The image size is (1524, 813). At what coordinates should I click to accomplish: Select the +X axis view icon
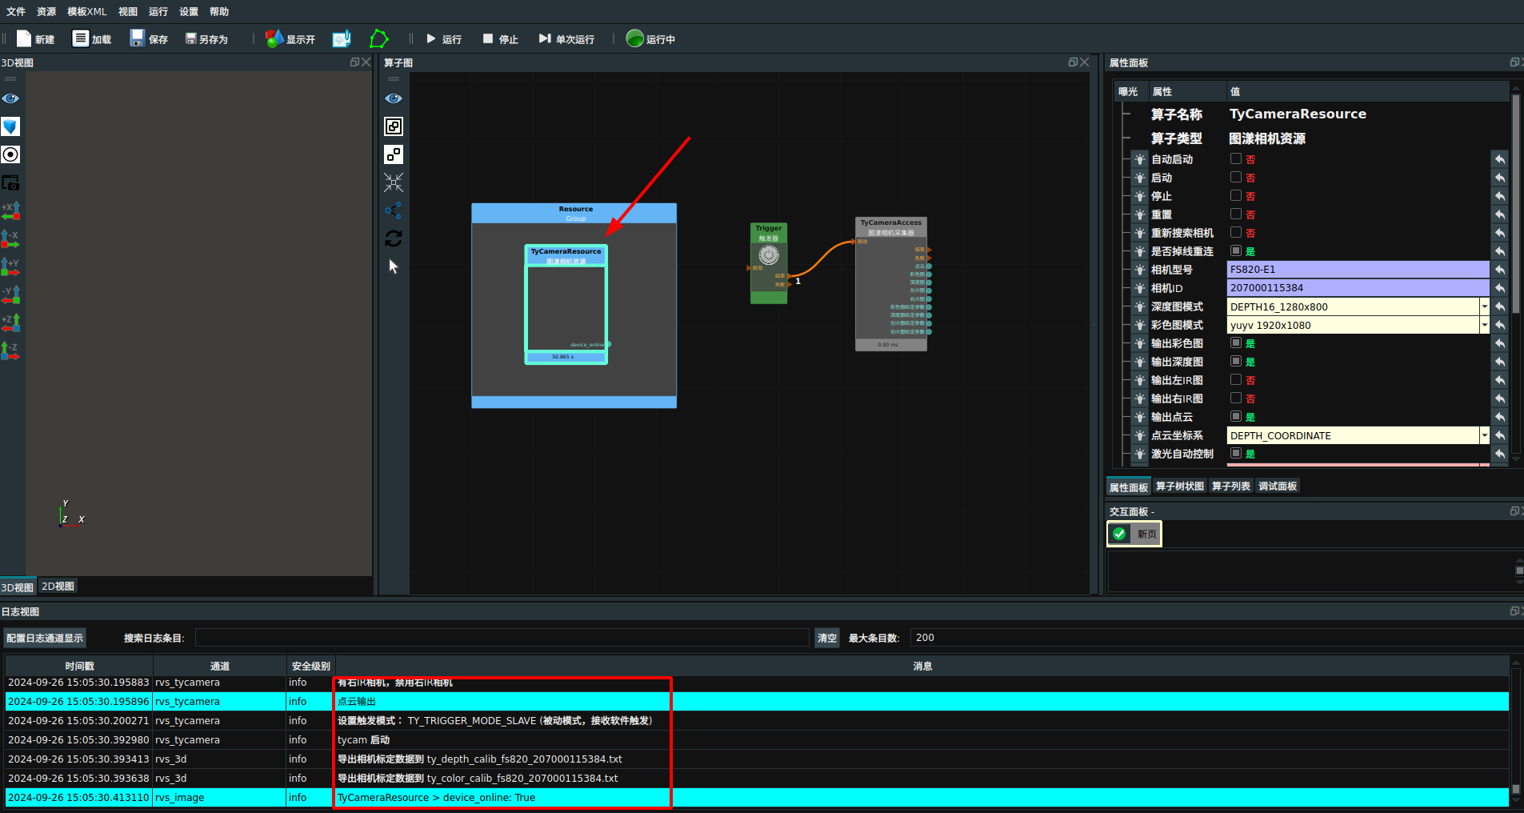point(10,210)
